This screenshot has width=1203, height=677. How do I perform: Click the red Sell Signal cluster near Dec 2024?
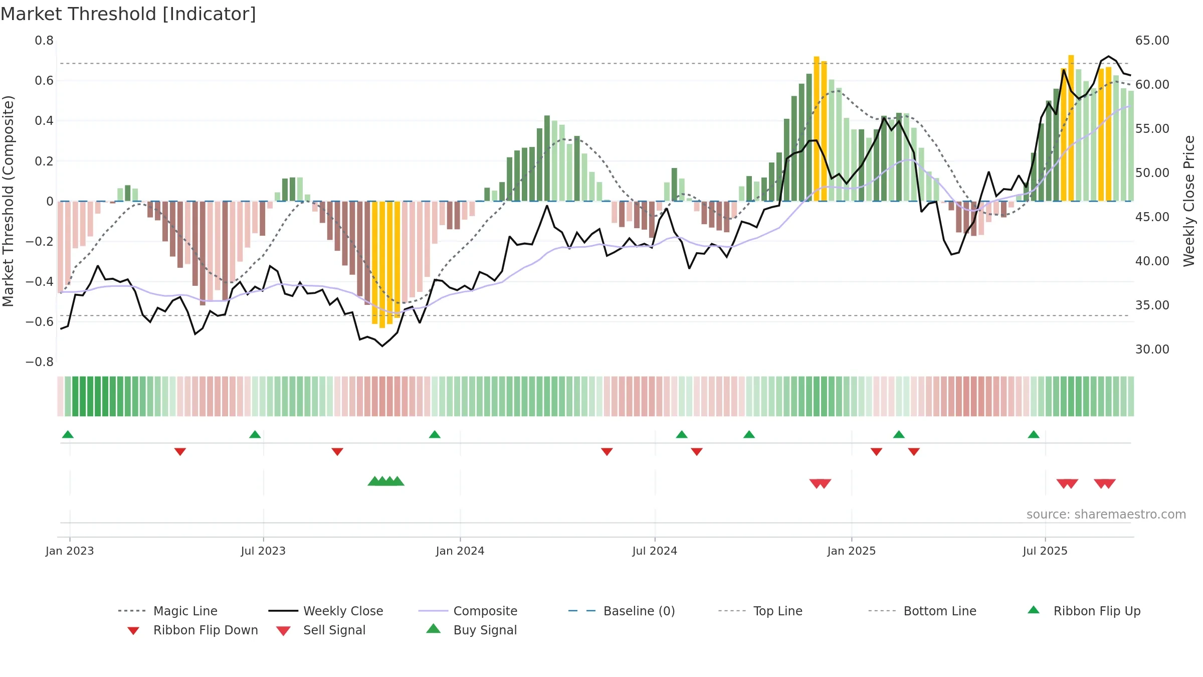(x=820, y=483)
